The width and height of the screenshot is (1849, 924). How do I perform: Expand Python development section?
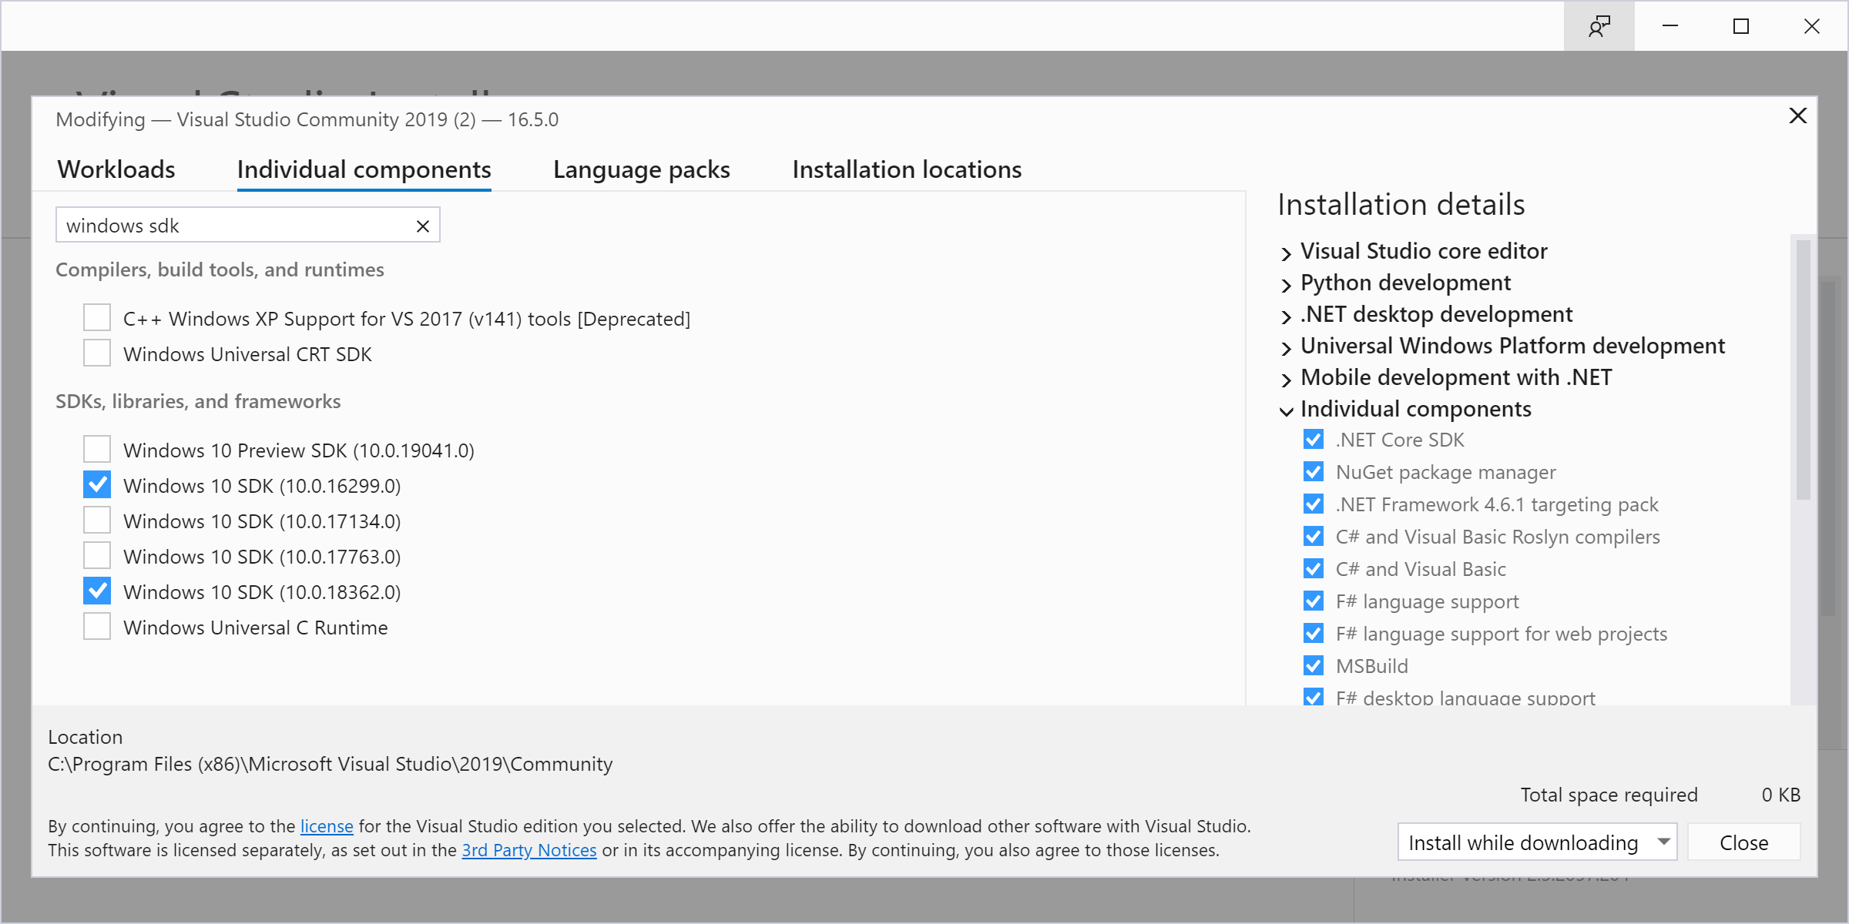click(x=1285, y=284)
